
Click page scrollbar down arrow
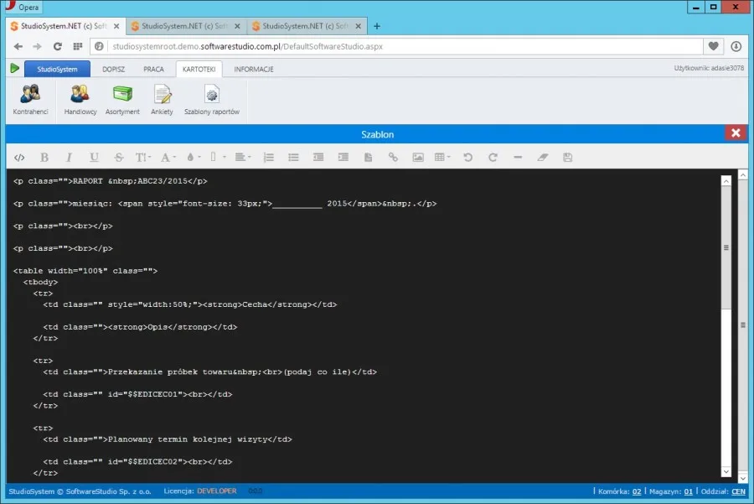tap(742, 478)
